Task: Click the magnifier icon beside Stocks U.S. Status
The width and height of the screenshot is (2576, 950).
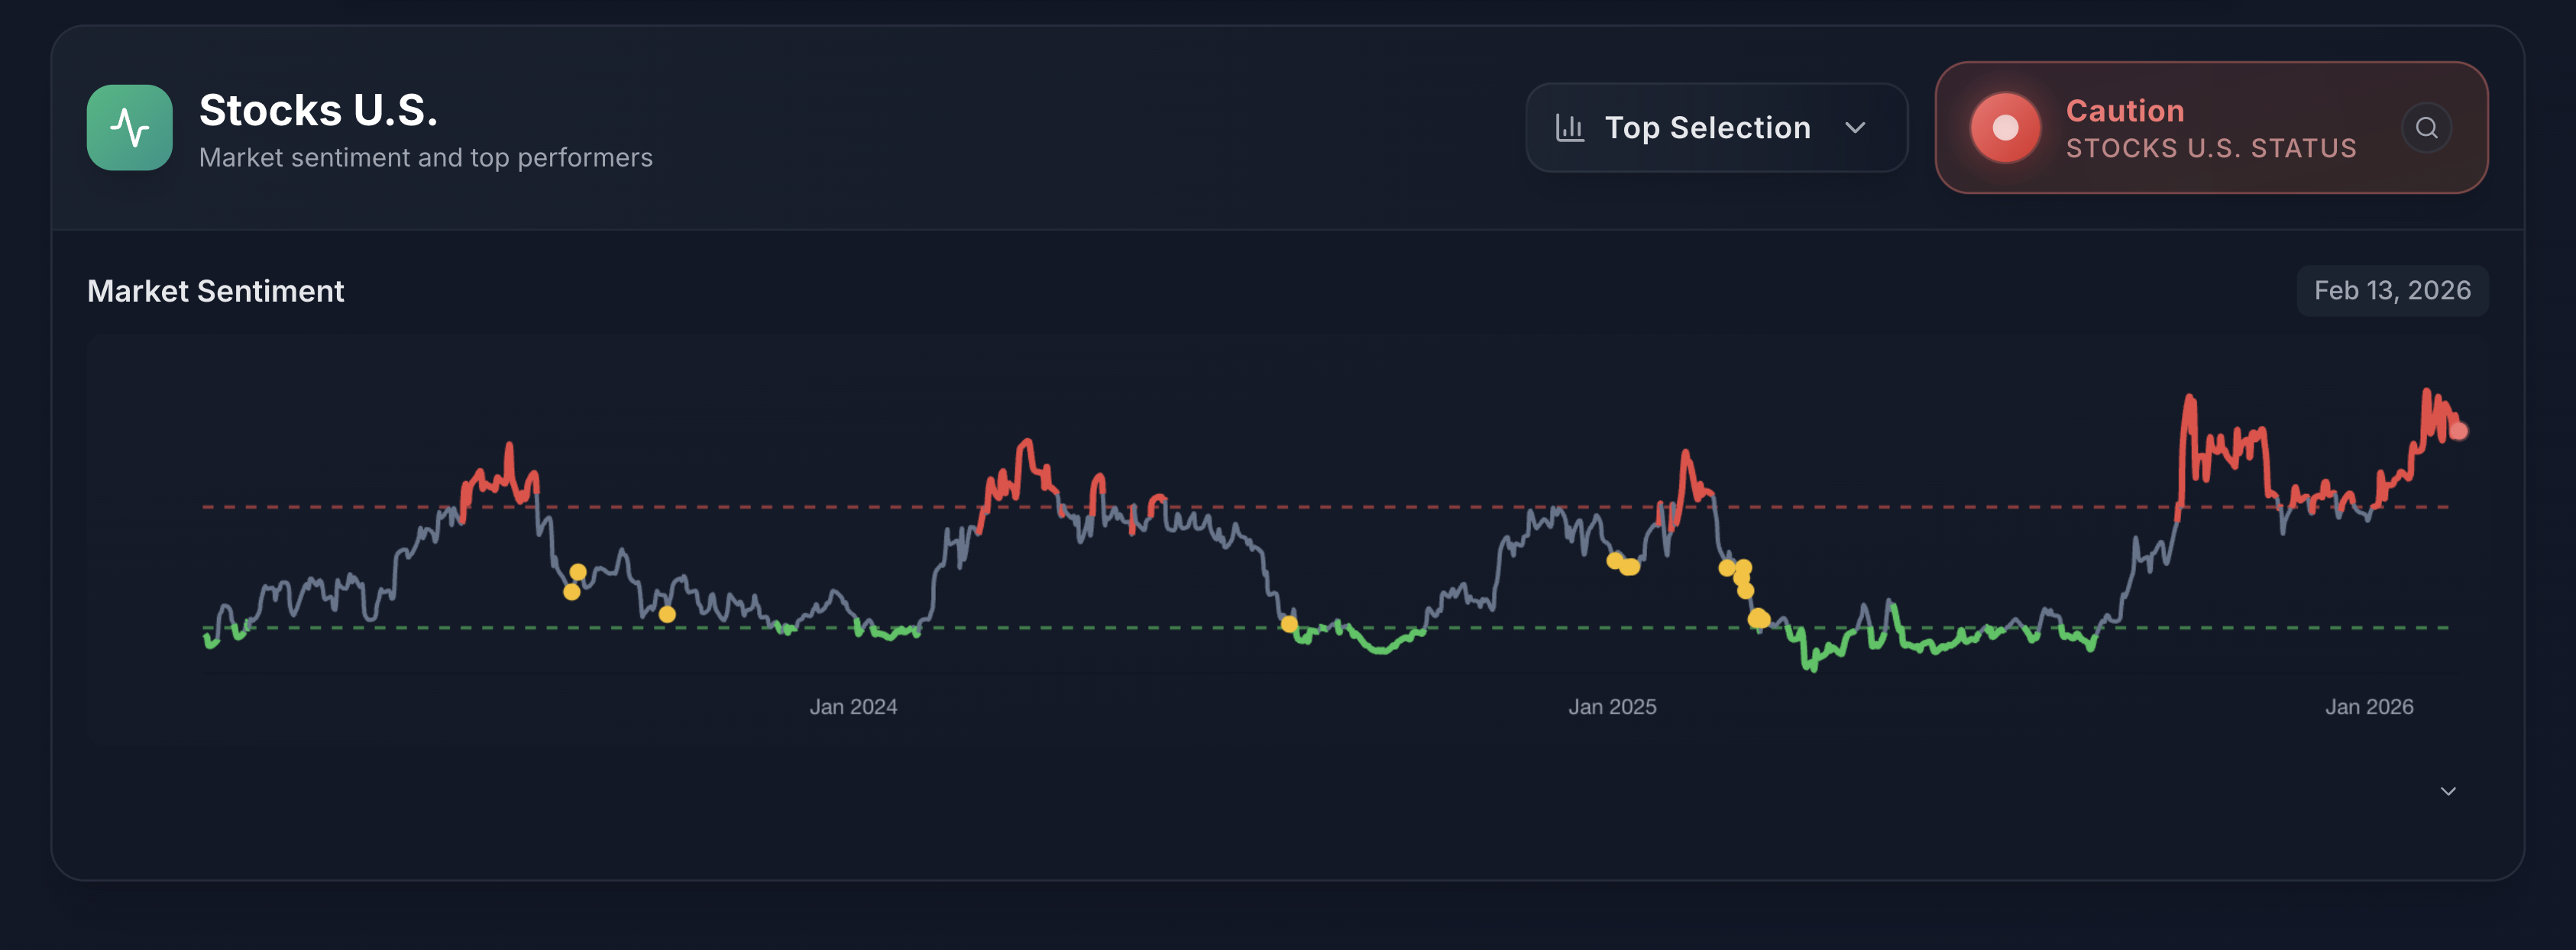Action: [x=2428, y=128]
